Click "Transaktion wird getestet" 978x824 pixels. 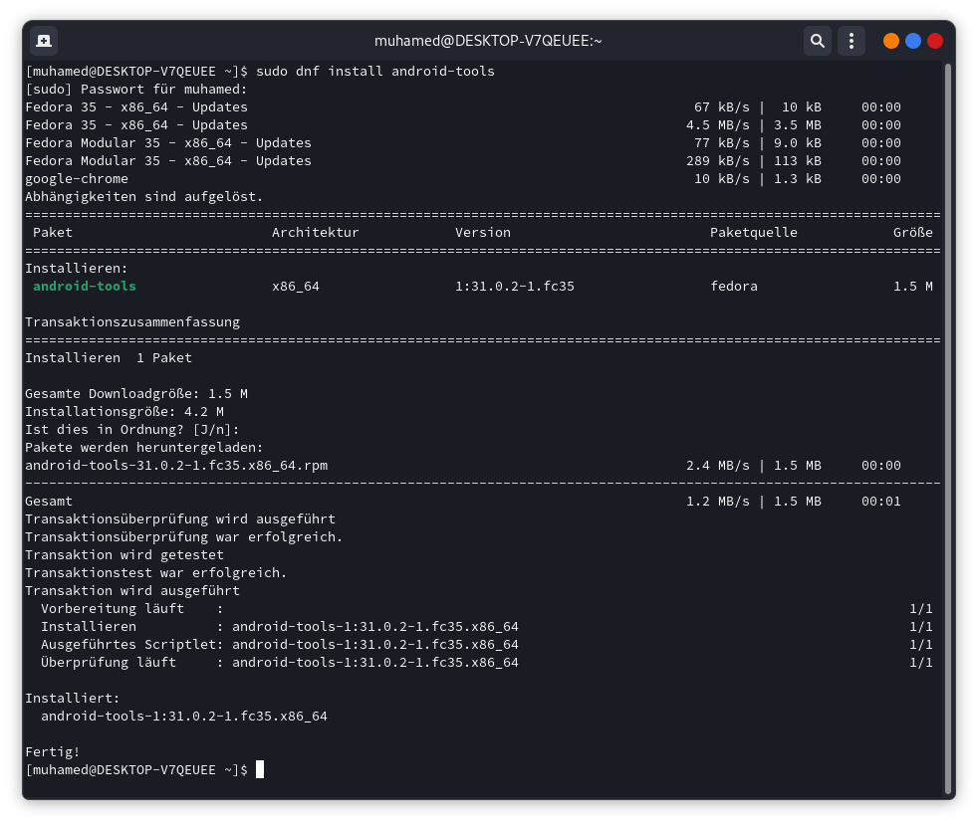(124, 555)
